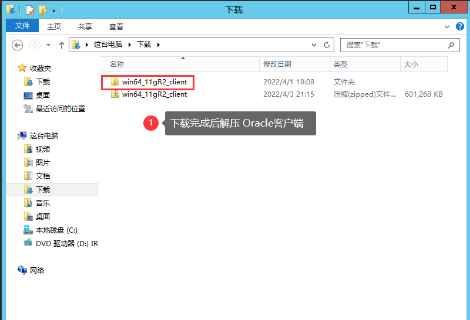Image resolution: width=470 pixels, height=320 pixels.
Task: Click the 这台电脑 computer icon
Action: click(x=22, y=135)
